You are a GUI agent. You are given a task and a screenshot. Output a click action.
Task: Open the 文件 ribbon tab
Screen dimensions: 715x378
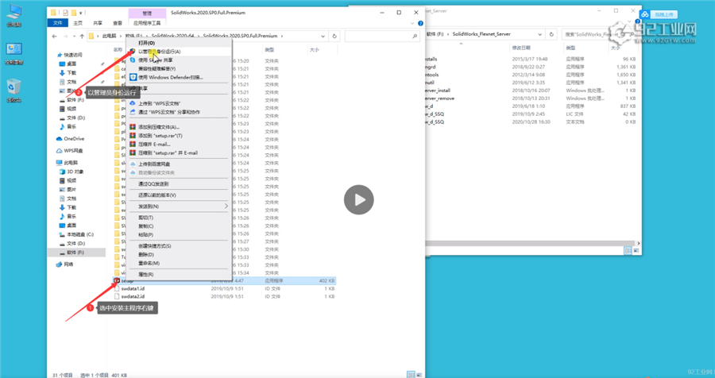pos(57,23)
